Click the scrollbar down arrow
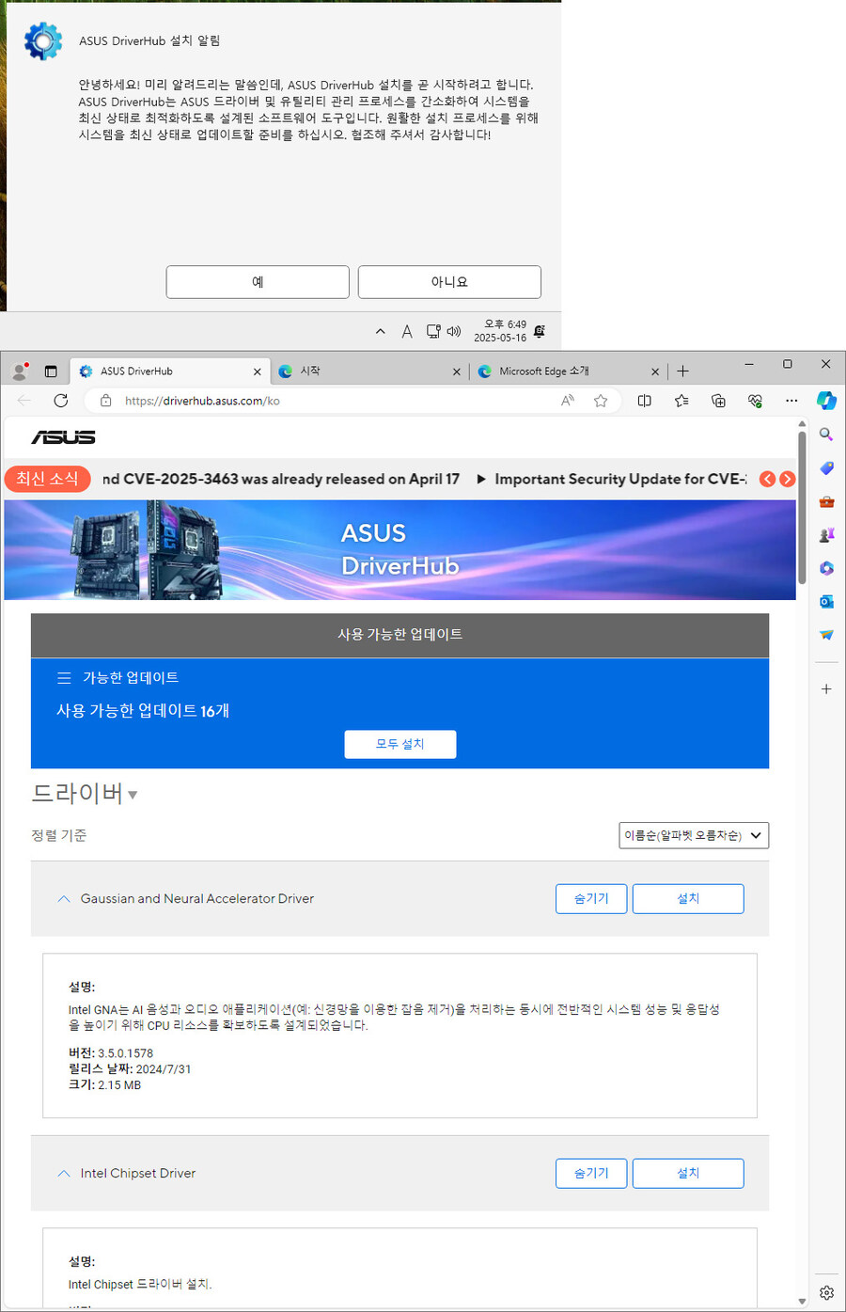 click(x=802, y=1302)
